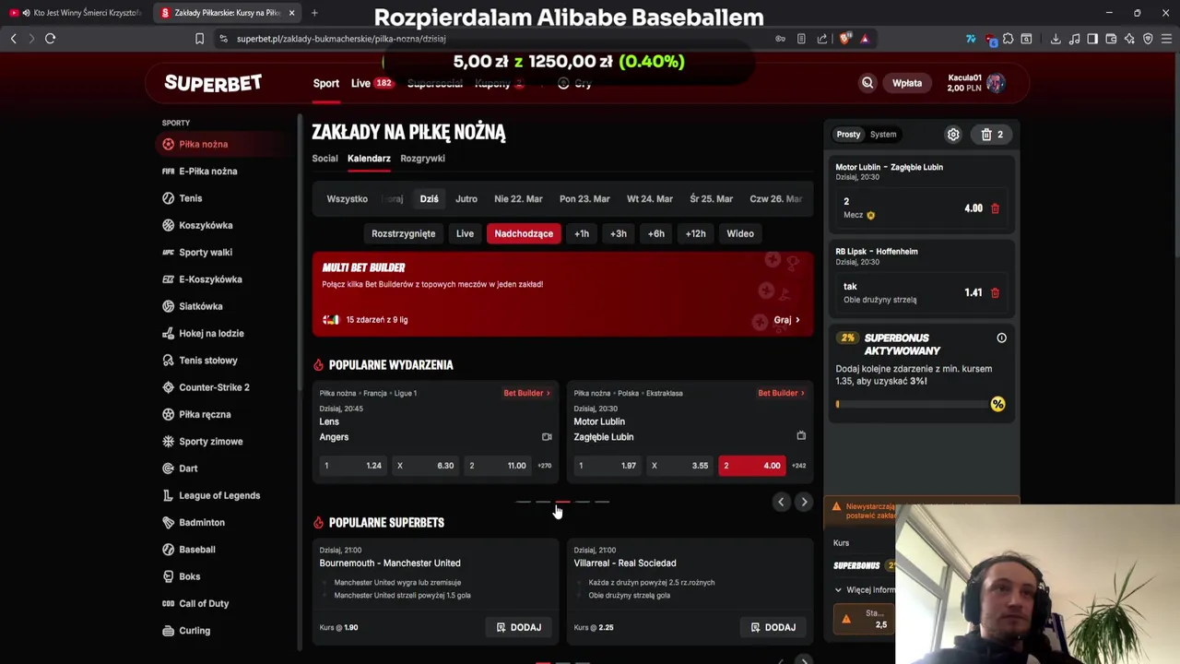Enable Wideo filter
The height and width of the screenshot is (664, 1180).
(740, 233)
